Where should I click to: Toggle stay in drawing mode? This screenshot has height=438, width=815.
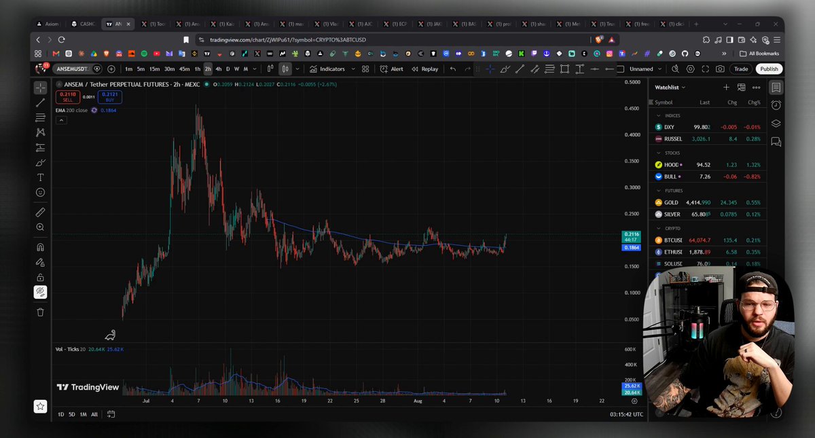(40, 262)
